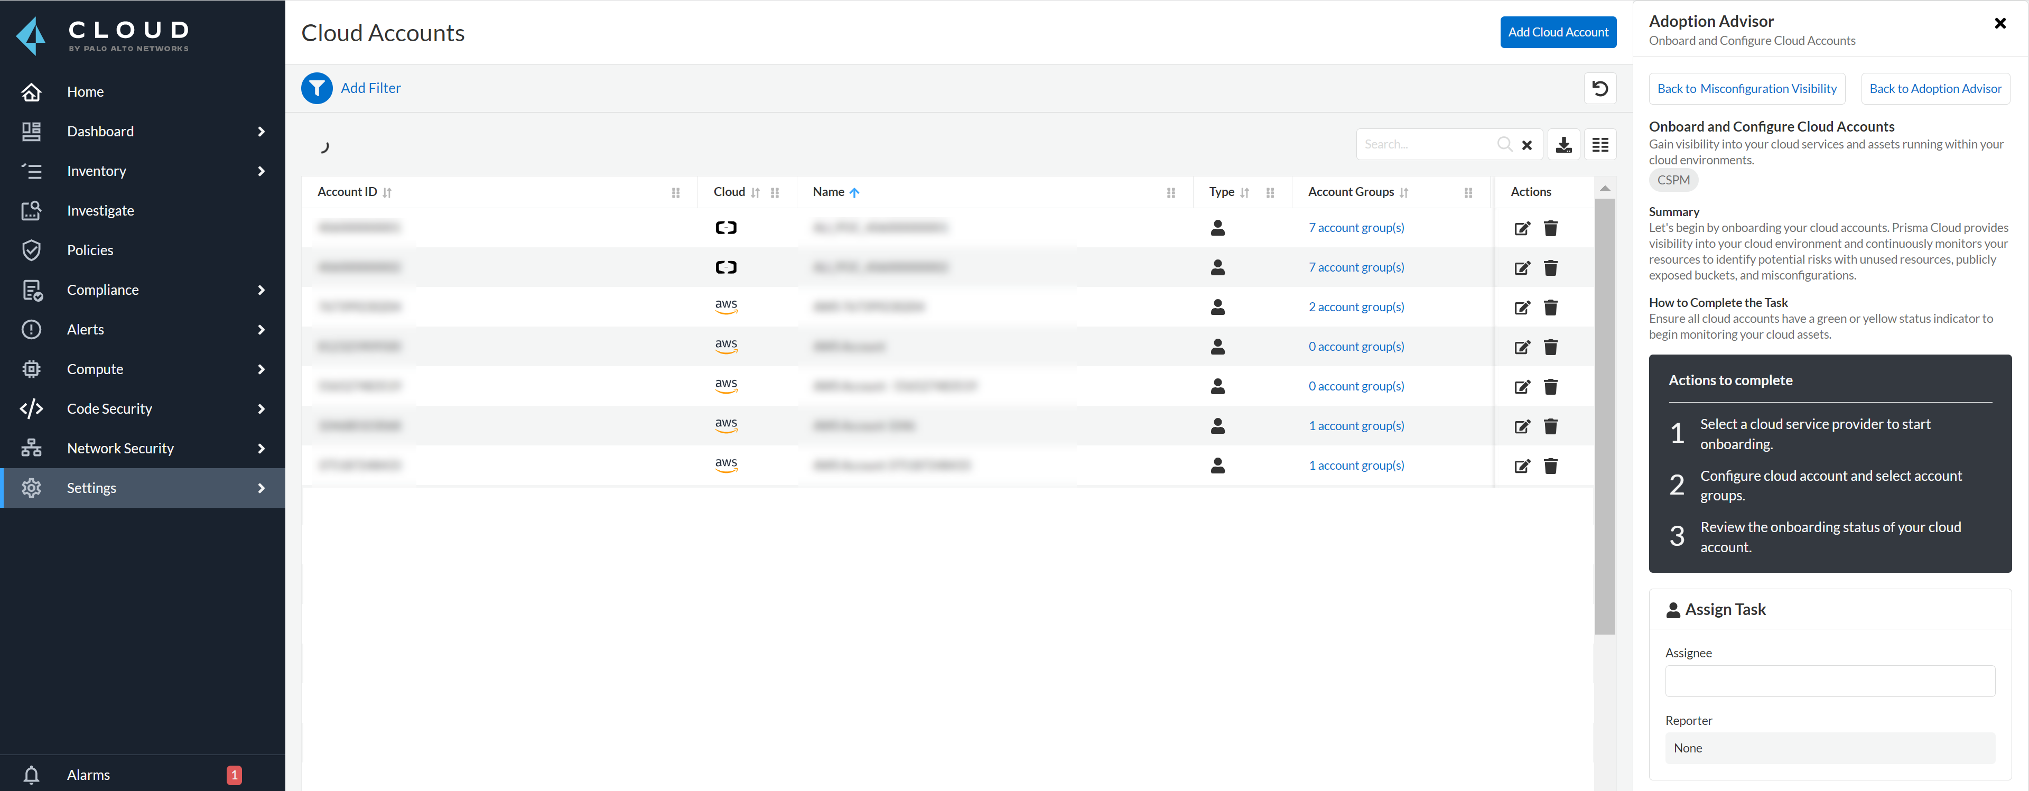Expand Network Security menu chevron
The height and width of the screenshot is (791, 2029).
(260, 448)
